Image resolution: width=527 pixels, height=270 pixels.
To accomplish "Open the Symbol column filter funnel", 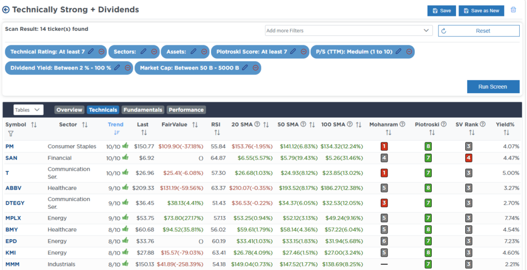I will point(10,134).
